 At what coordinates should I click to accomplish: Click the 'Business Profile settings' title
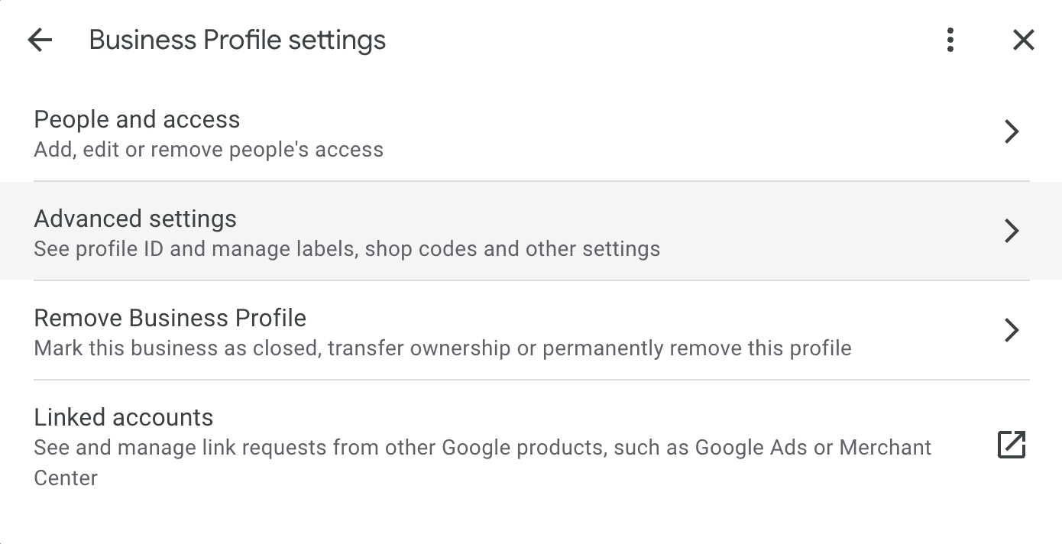tap(238, 40)
